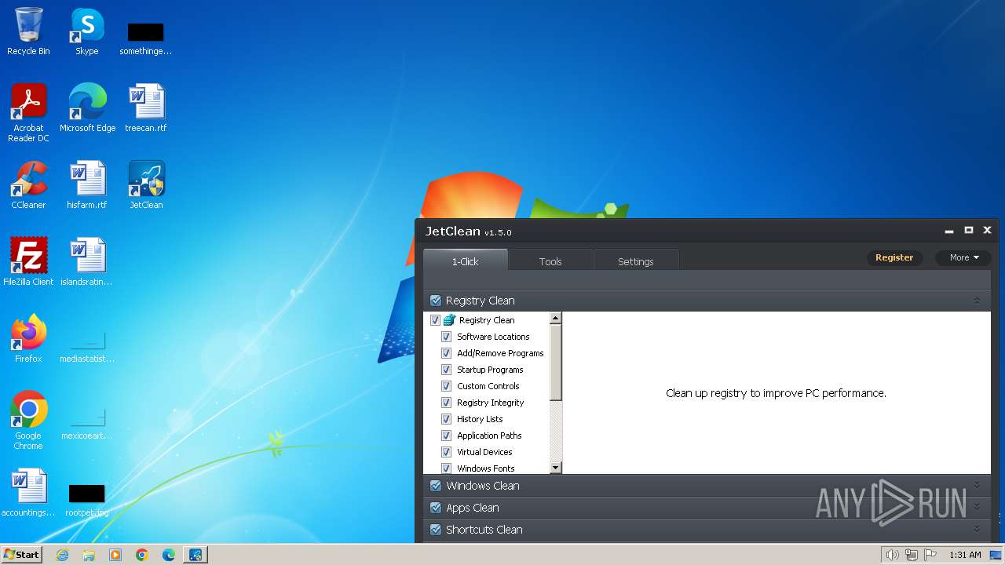Toggle the Registry Clean tree root checkbox

[435, 320]
